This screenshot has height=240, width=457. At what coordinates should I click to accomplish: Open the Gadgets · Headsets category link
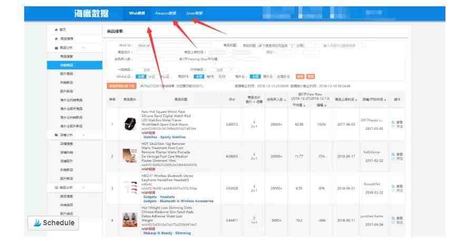159,197
